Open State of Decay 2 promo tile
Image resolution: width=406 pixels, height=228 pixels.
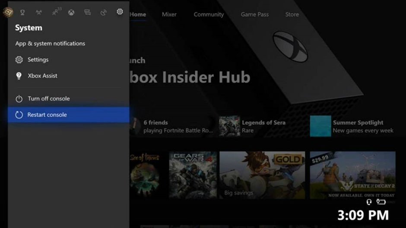tap(353, 175)
